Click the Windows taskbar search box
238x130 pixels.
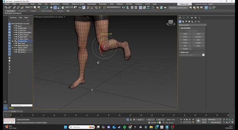[82, 127]
